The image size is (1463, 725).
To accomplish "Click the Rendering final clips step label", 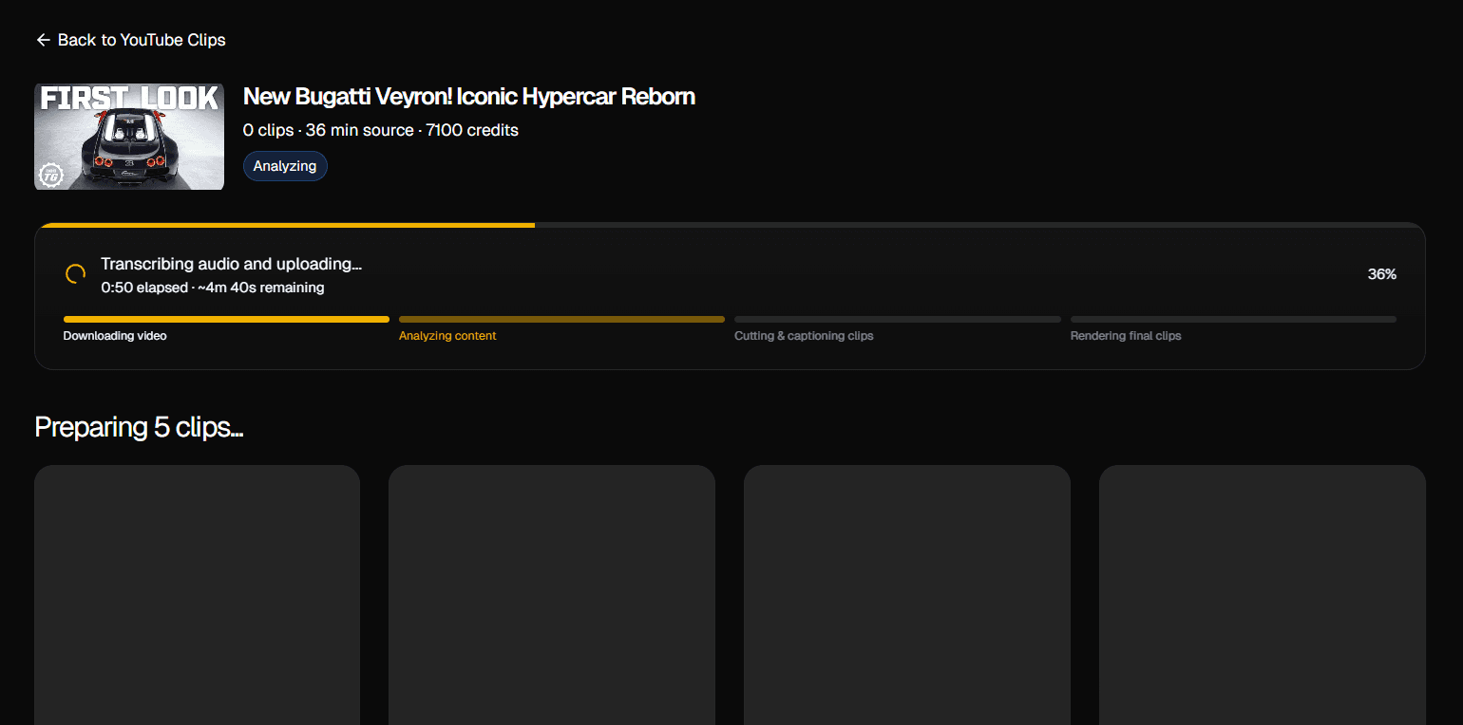I will point(1125,336).
